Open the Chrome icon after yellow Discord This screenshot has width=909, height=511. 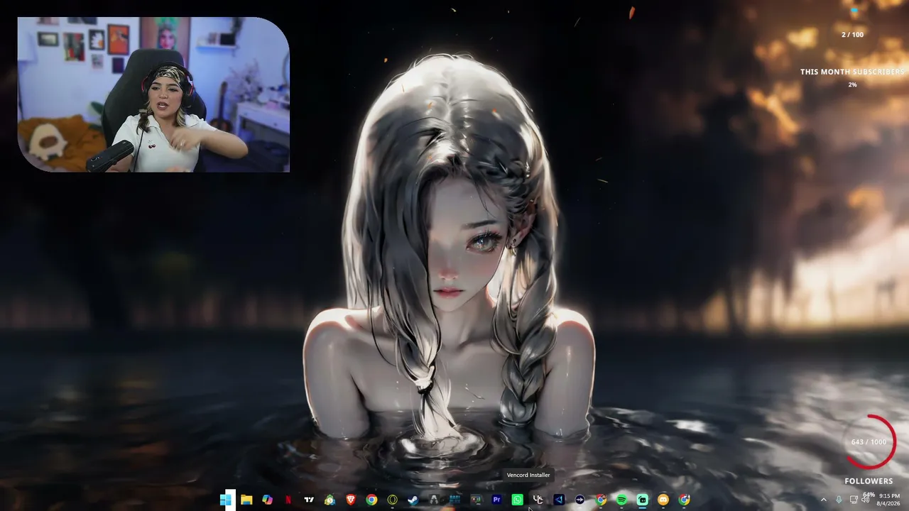pyautogui.click(x=684, y=500)
